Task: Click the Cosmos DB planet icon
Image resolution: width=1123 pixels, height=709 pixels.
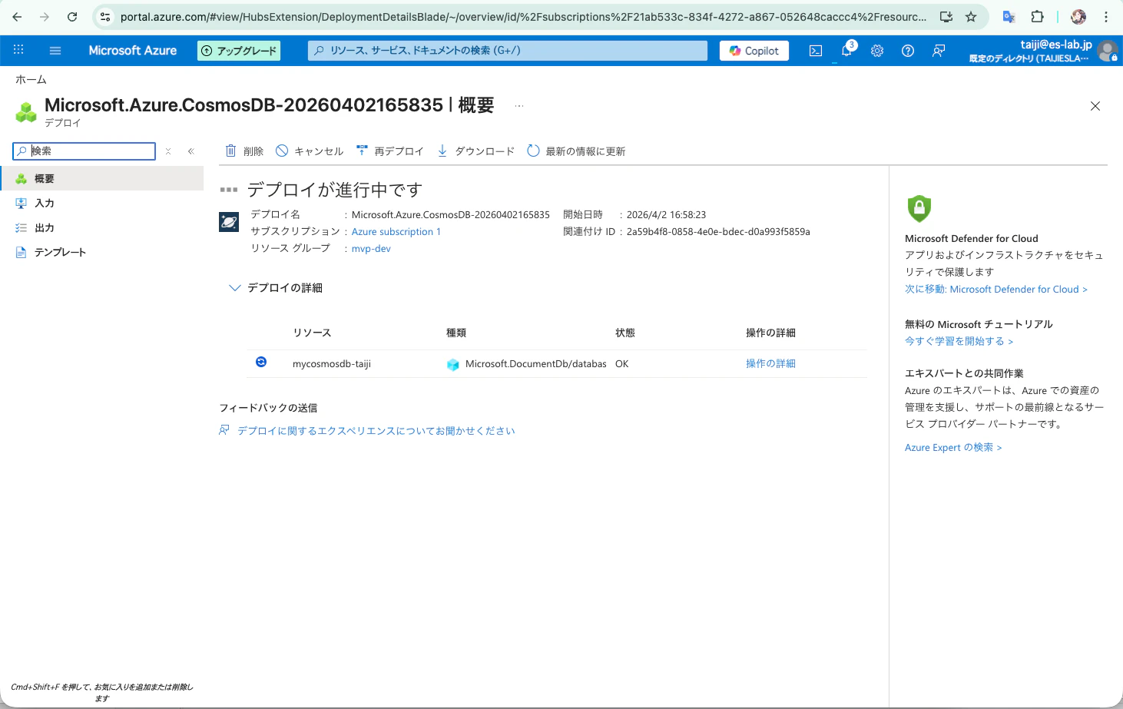Action: pos(229,222)
